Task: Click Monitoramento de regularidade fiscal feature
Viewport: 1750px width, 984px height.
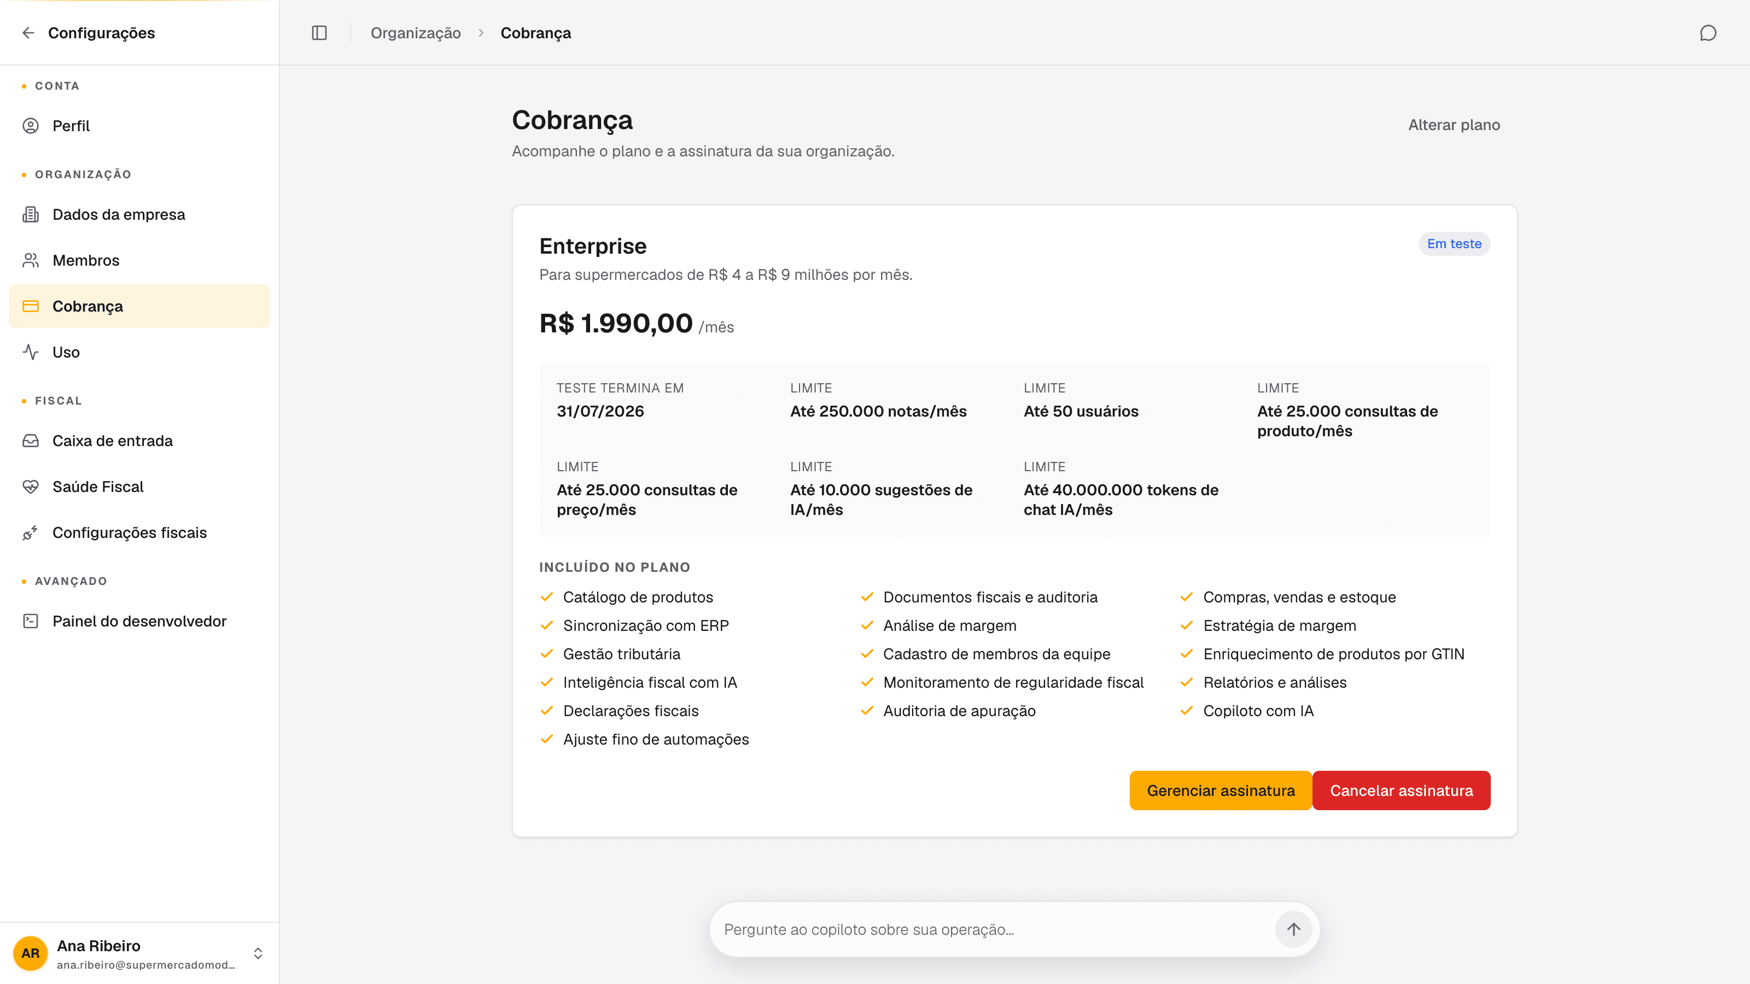Action: [1013, 682]
